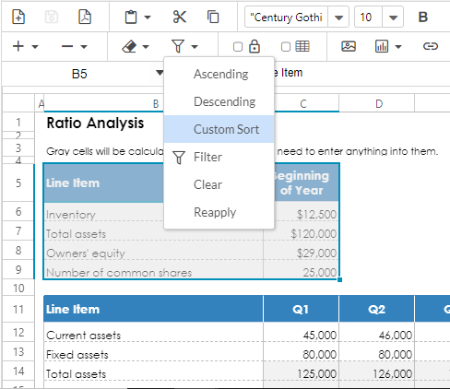Click the eraser clear icon
The image size is (450, 389).
(129, 47)
